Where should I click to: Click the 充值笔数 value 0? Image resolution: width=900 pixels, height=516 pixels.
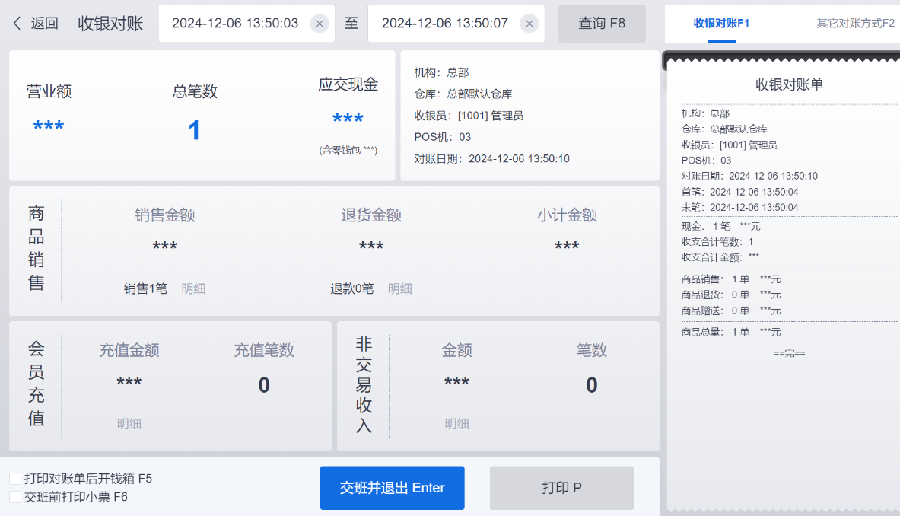click(x=264, y=385)
